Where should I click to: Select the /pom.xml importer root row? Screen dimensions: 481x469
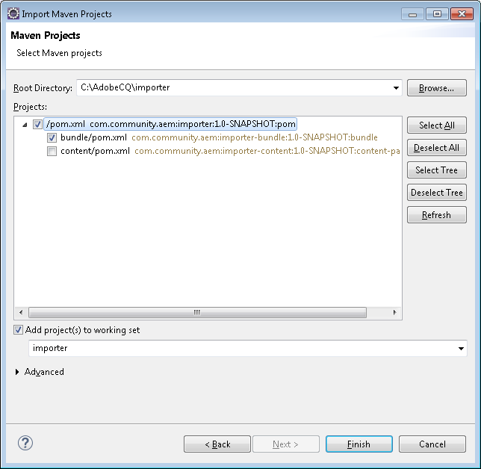point(170,124)
